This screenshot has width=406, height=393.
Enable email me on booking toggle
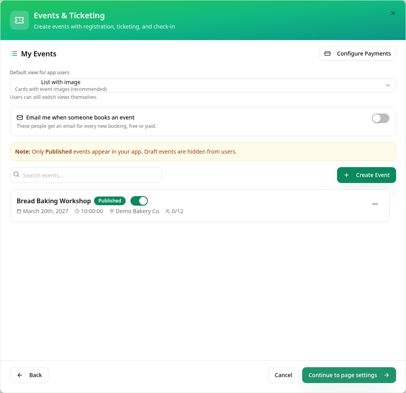[380, 118]
